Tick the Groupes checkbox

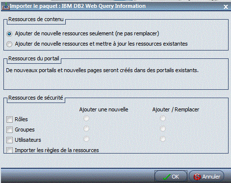click(x=9, y=130)
